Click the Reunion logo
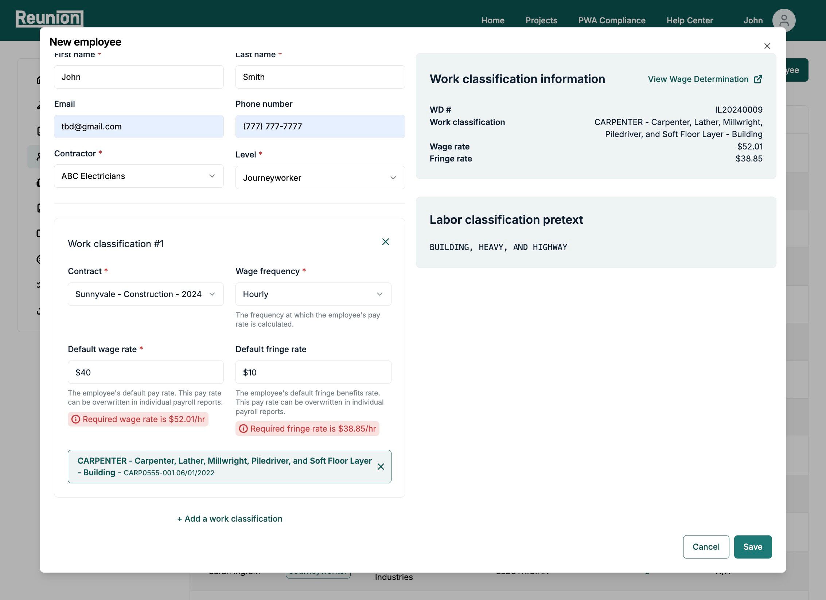826x600 pixels. (49, 18)
